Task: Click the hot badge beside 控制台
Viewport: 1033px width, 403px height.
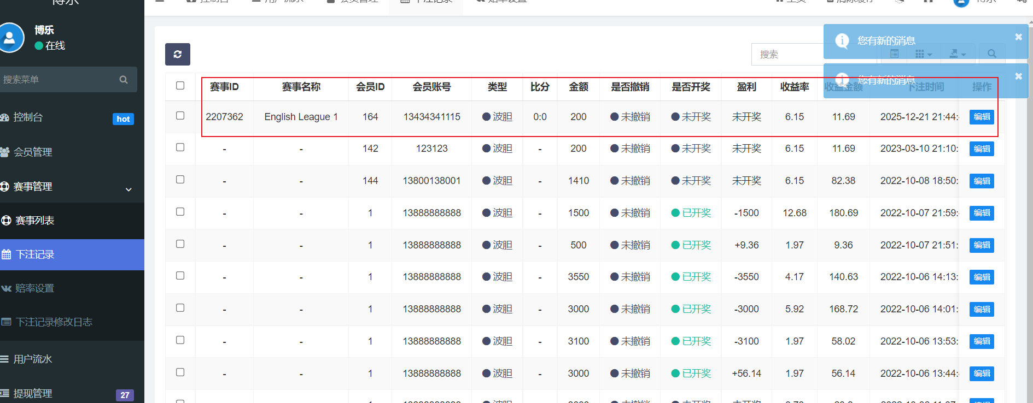Action: click(123, 119)
